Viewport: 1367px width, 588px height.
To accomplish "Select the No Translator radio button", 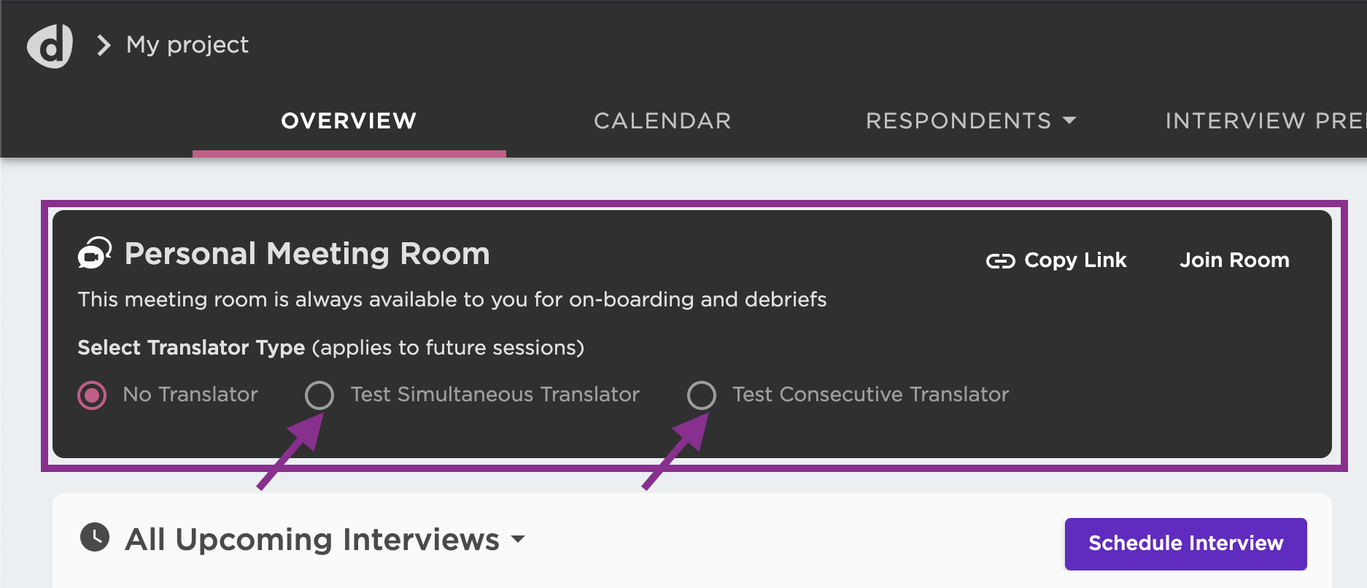I will tap(92, 395).
